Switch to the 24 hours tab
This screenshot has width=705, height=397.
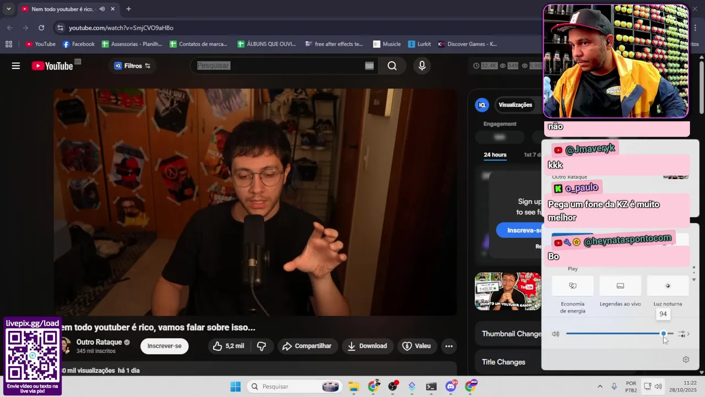pyautogui.click(x=495, y=155)
